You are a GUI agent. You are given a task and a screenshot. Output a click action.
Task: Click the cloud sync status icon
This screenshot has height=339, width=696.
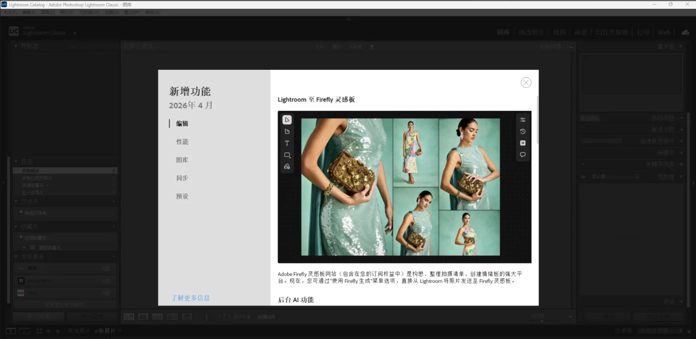[x=685, y=32]
